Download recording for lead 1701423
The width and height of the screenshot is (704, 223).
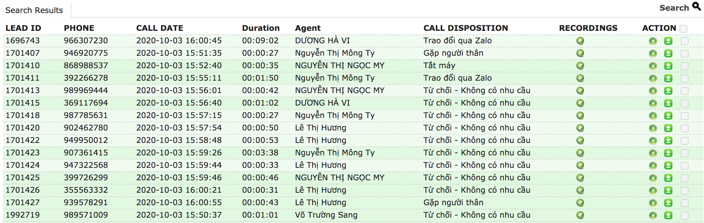pyautogui.click(x=668, y=153)
